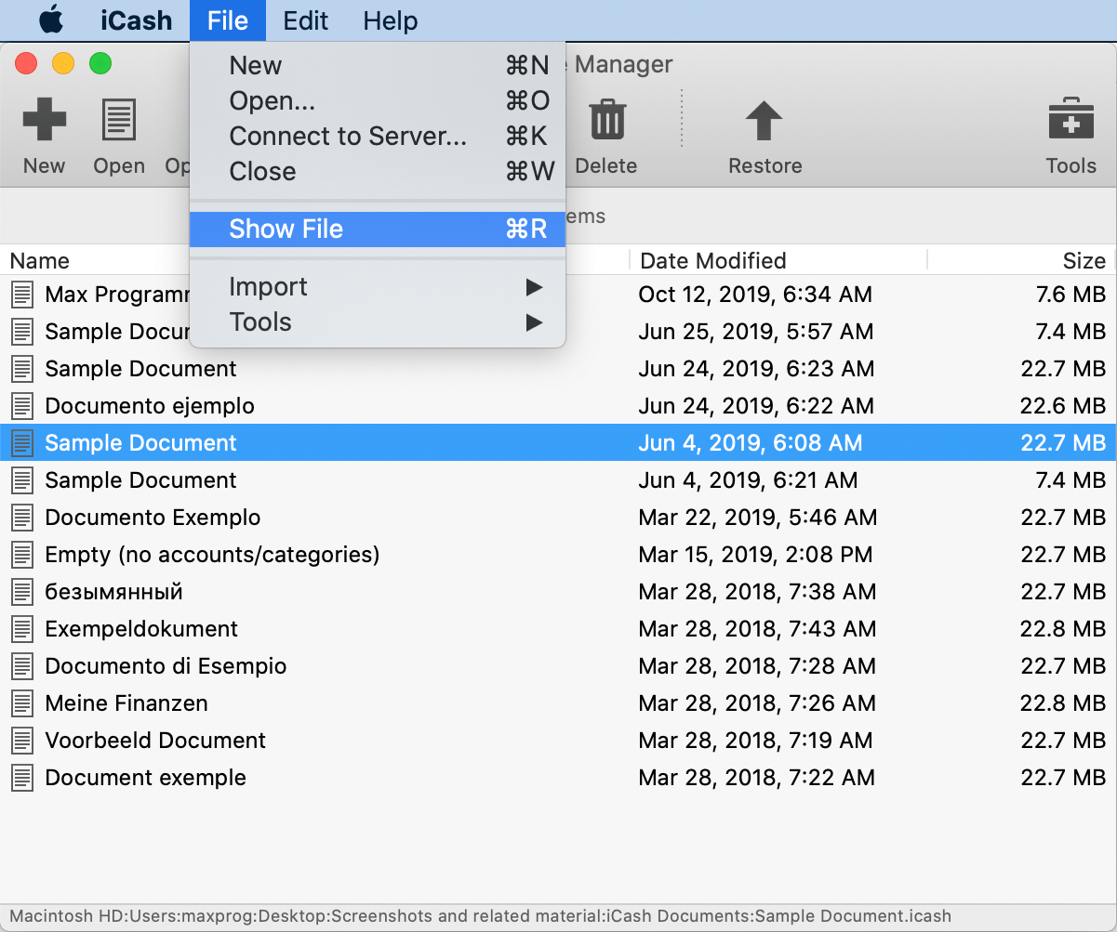Click file icon beside Meine Finanzen
Screen dimensions: 1117x932
click(x=21, y=703)
